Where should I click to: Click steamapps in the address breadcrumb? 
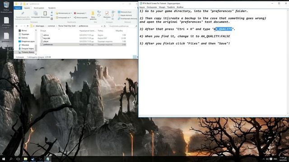click(40, 26)
